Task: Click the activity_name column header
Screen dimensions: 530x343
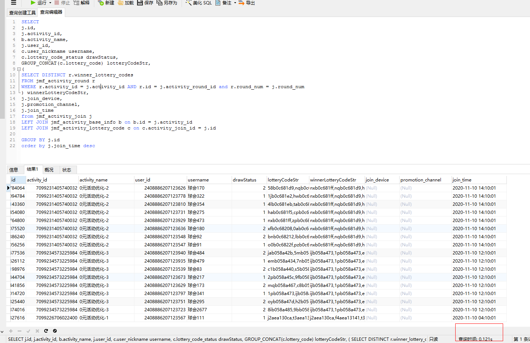Action: click(x=106, y=180)
